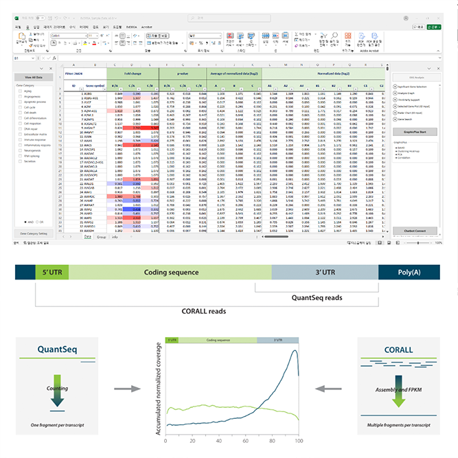Switch to the Group sheet tab
The image size is (458, 458).
click(x=102, y=237)
